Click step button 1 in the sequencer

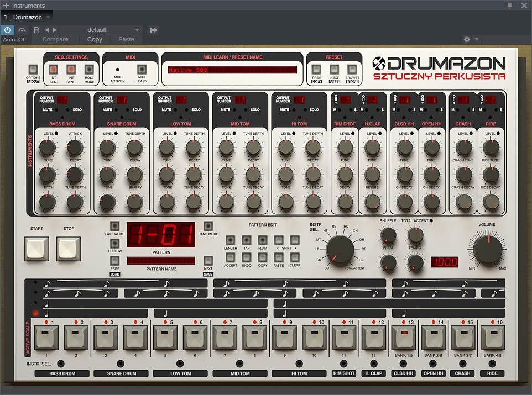[46, 338]
